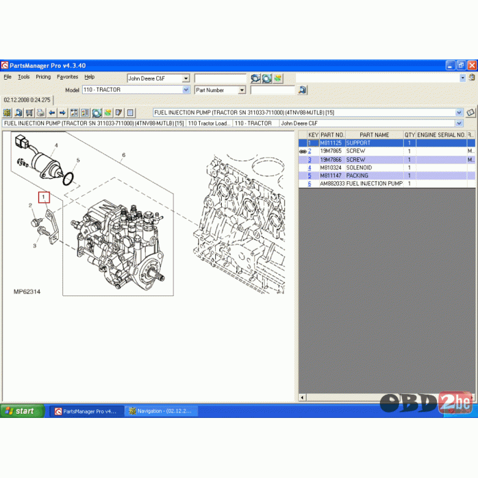
Task: Print using the printer toolbar icon
Action: tap(40, 113)
